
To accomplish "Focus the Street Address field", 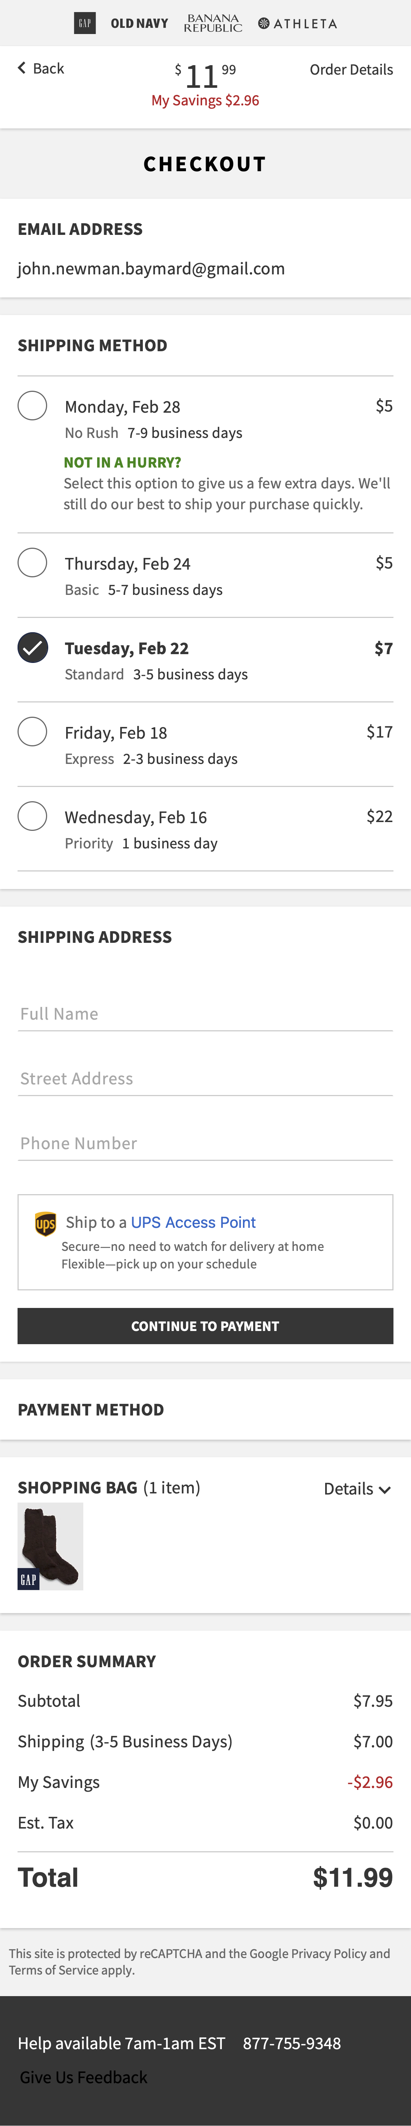I will (x=205, y=1079).
